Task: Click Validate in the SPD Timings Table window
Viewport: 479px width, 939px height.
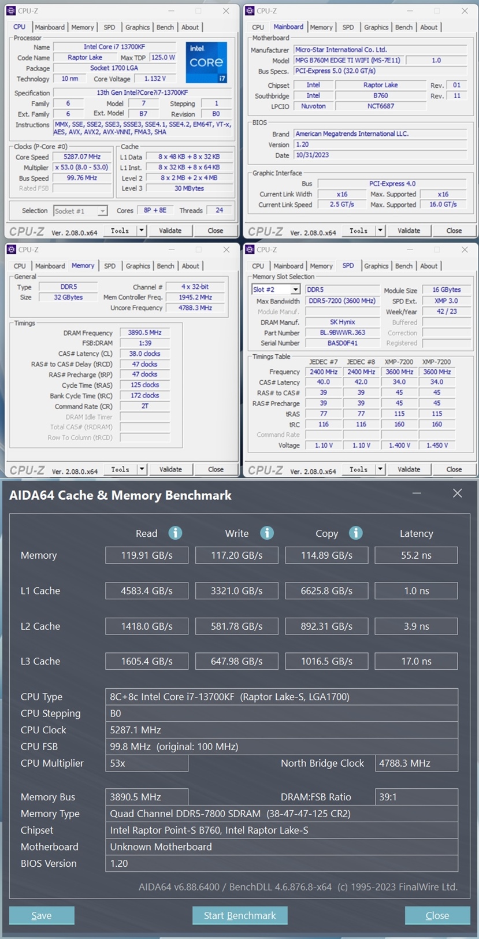Action: [409, 469]
